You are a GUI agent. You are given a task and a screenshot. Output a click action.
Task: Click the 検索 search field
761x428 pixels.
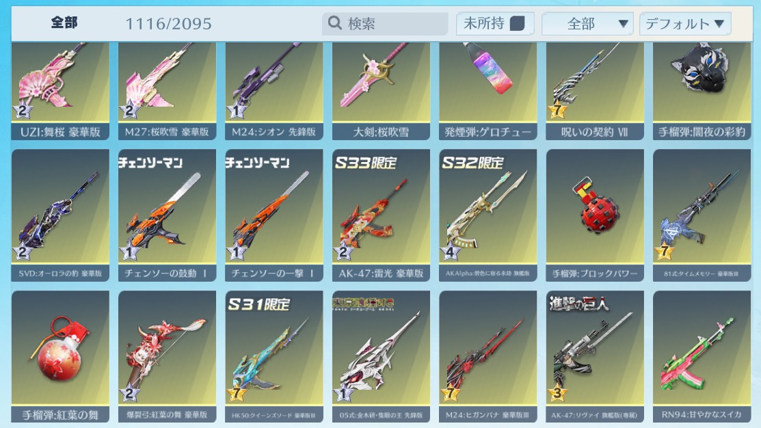[x=385, y=24]
